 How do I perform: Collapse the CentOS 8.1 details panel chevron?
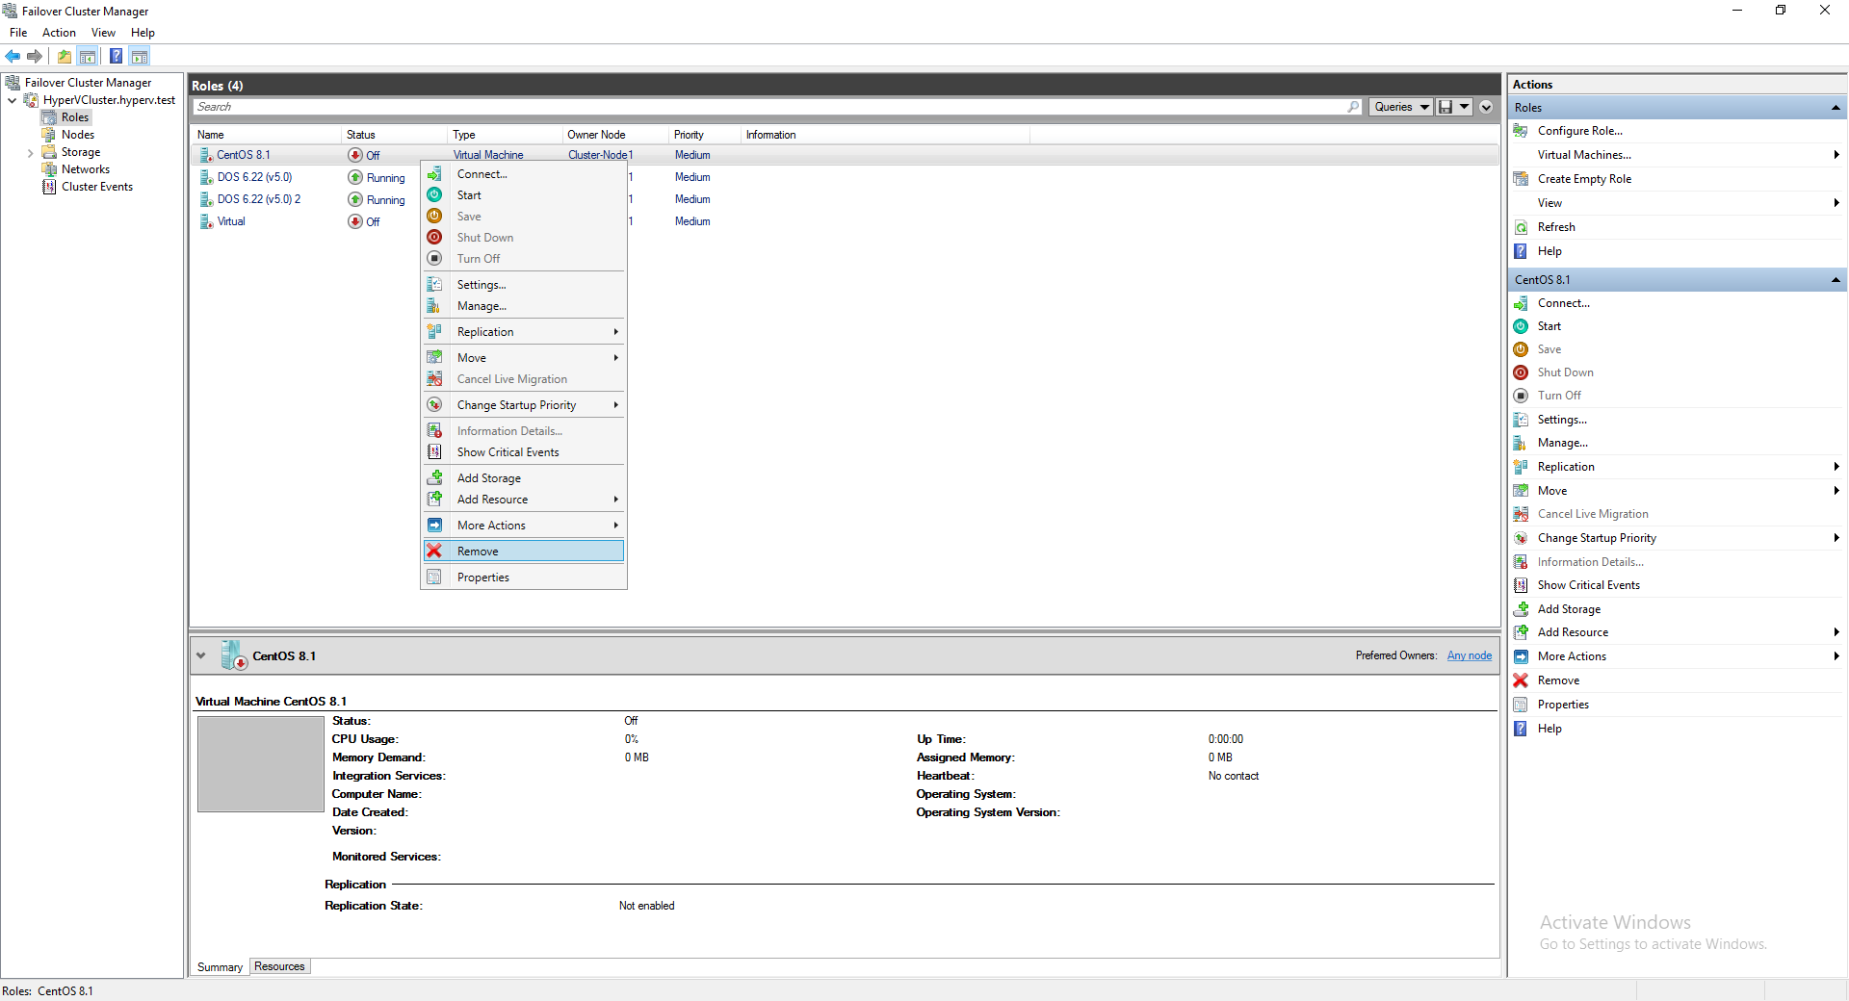[200, 655]
